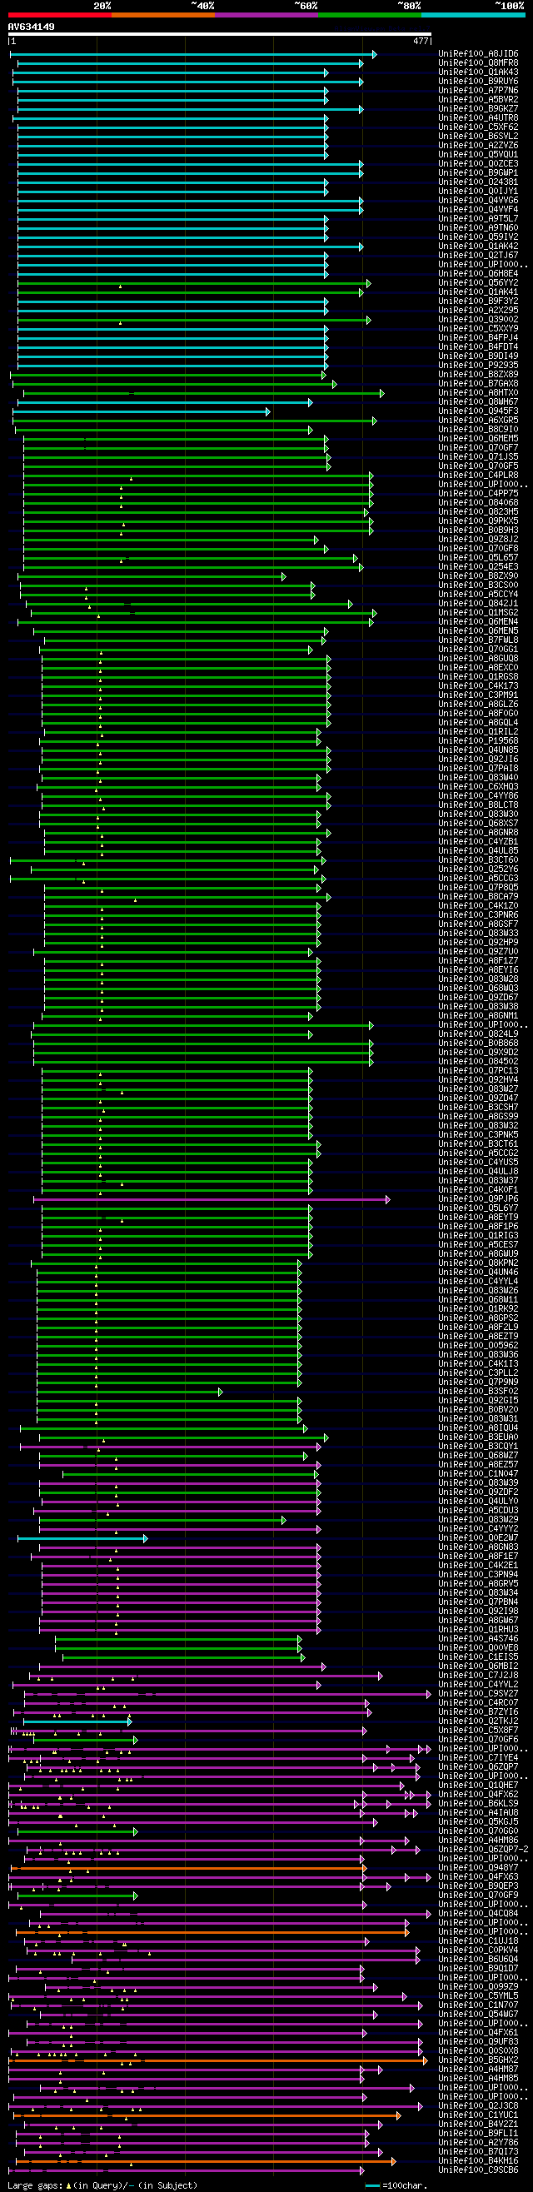Select hit label UniRef100_B5GHX2
The width and height of the screenshot is (533, 2192).
(x=478, y=2060)
